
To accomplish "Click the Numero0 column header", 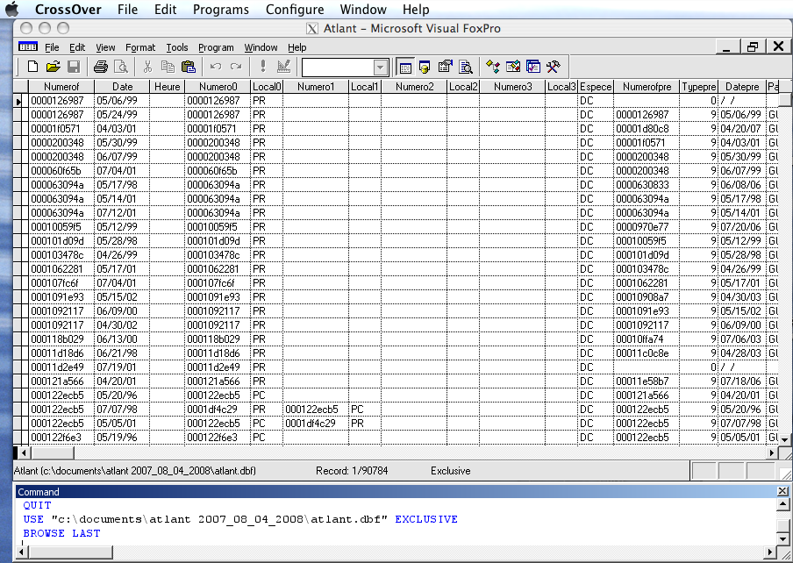I will 218,87.
